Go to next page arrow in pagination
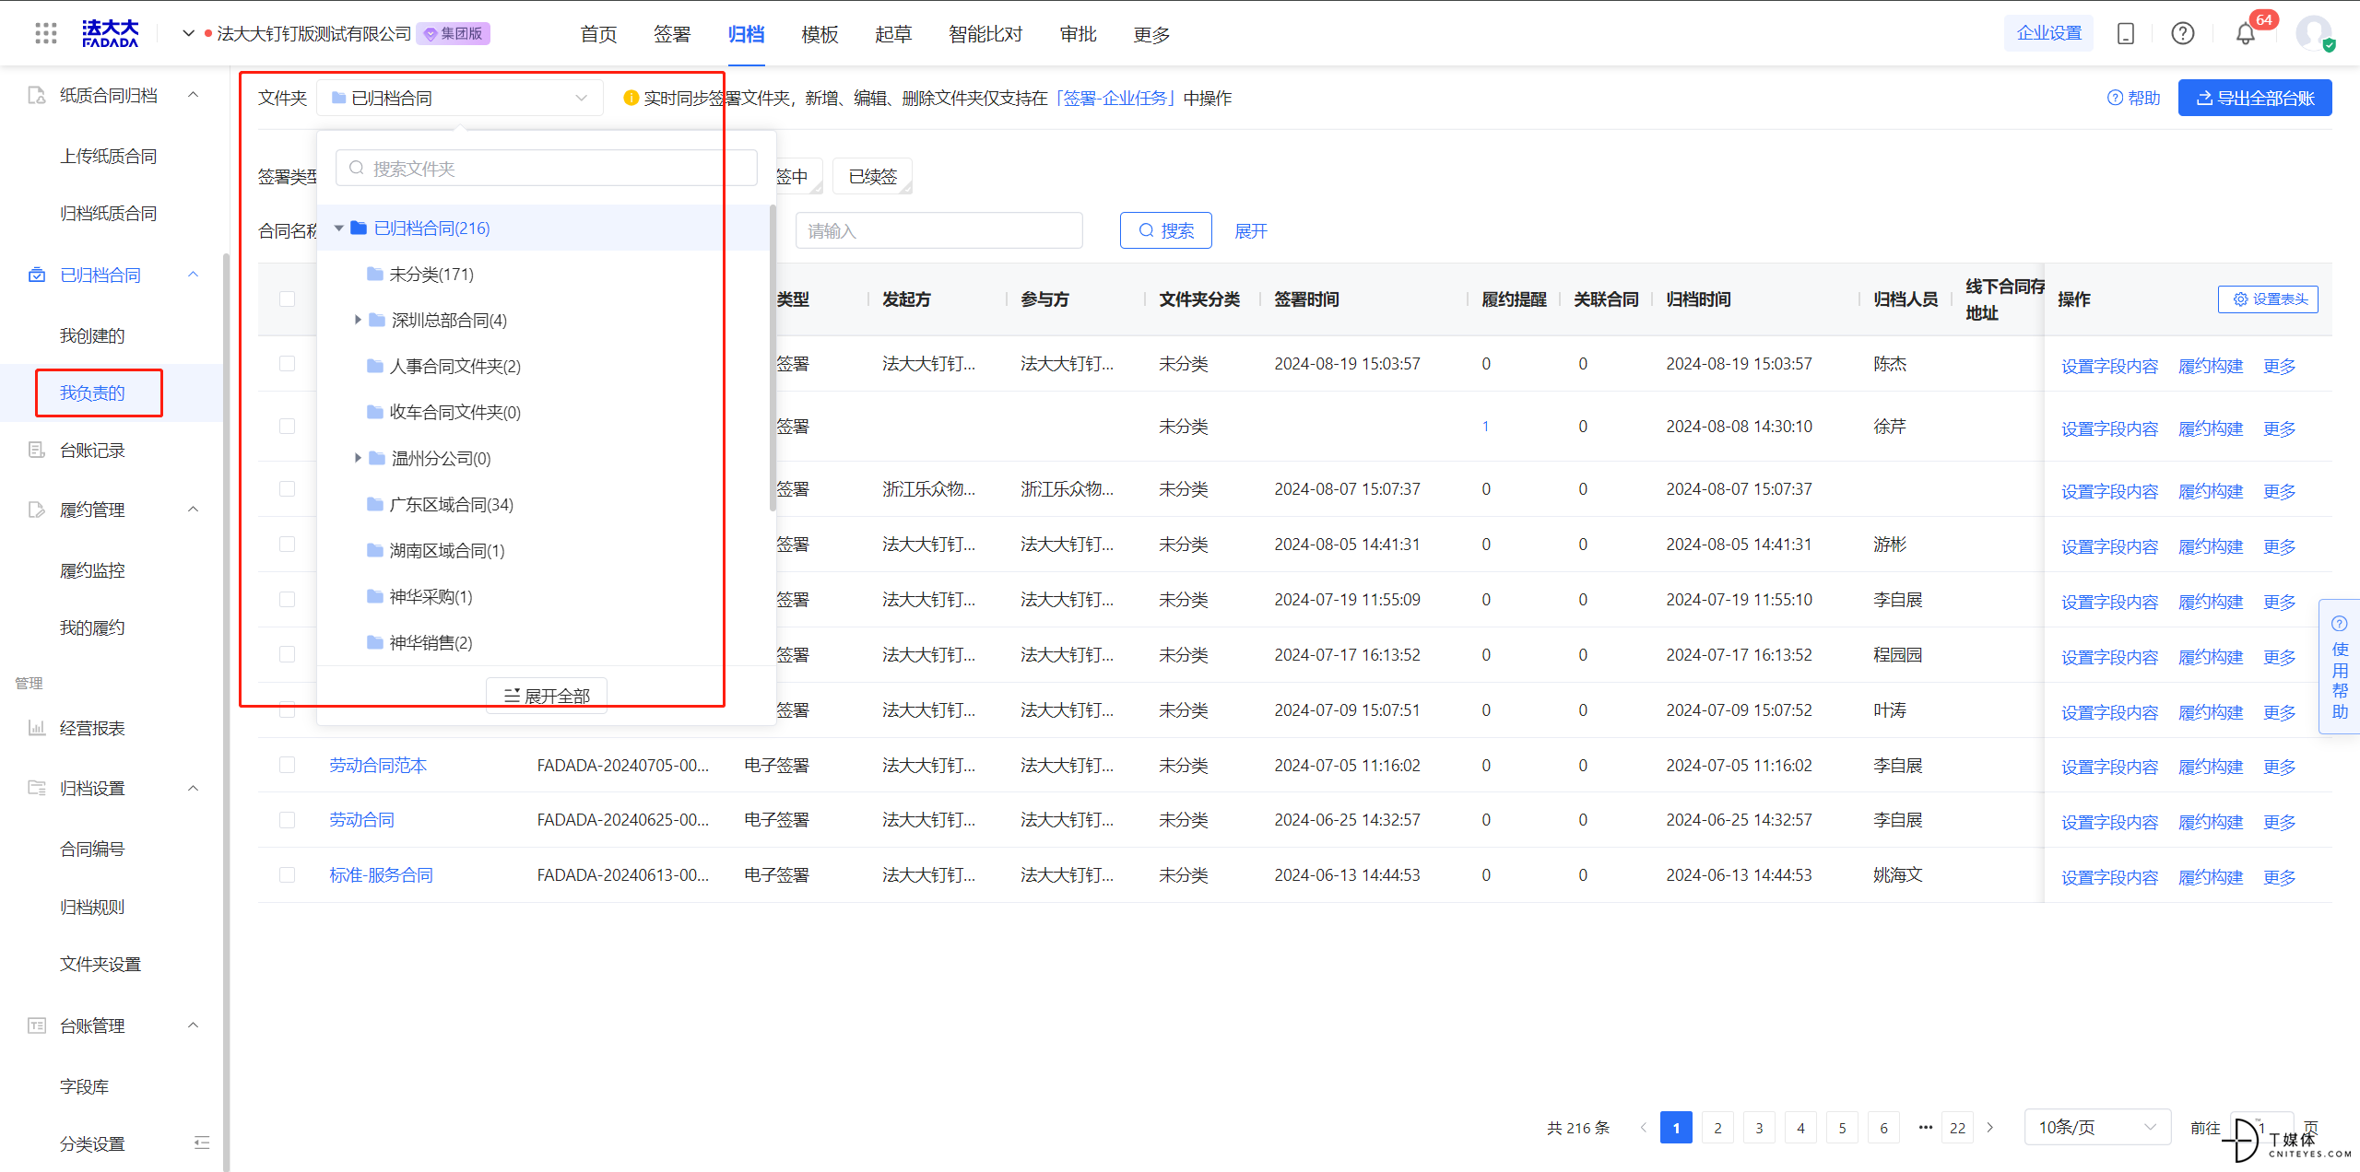2360x1172 pixels. tap(1990, 1128)
